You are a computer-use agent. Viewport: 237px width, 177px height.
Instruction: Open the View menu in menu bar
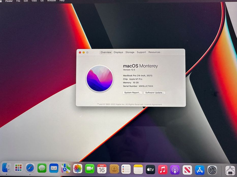point(34,1)
